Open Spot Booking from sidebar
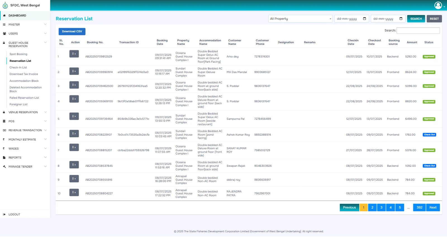Screen dimensions: 447x237 click(x=18, y=54)
